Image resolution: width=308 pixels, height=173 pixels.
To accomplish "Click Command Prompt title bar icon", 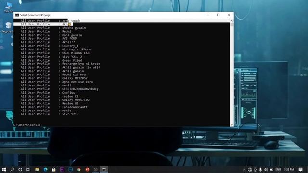I will coord(17,15).
